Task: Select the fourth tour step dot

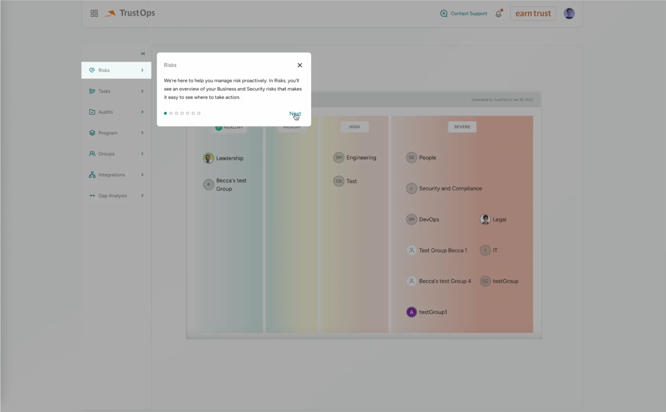Action: tap(182, 113)
